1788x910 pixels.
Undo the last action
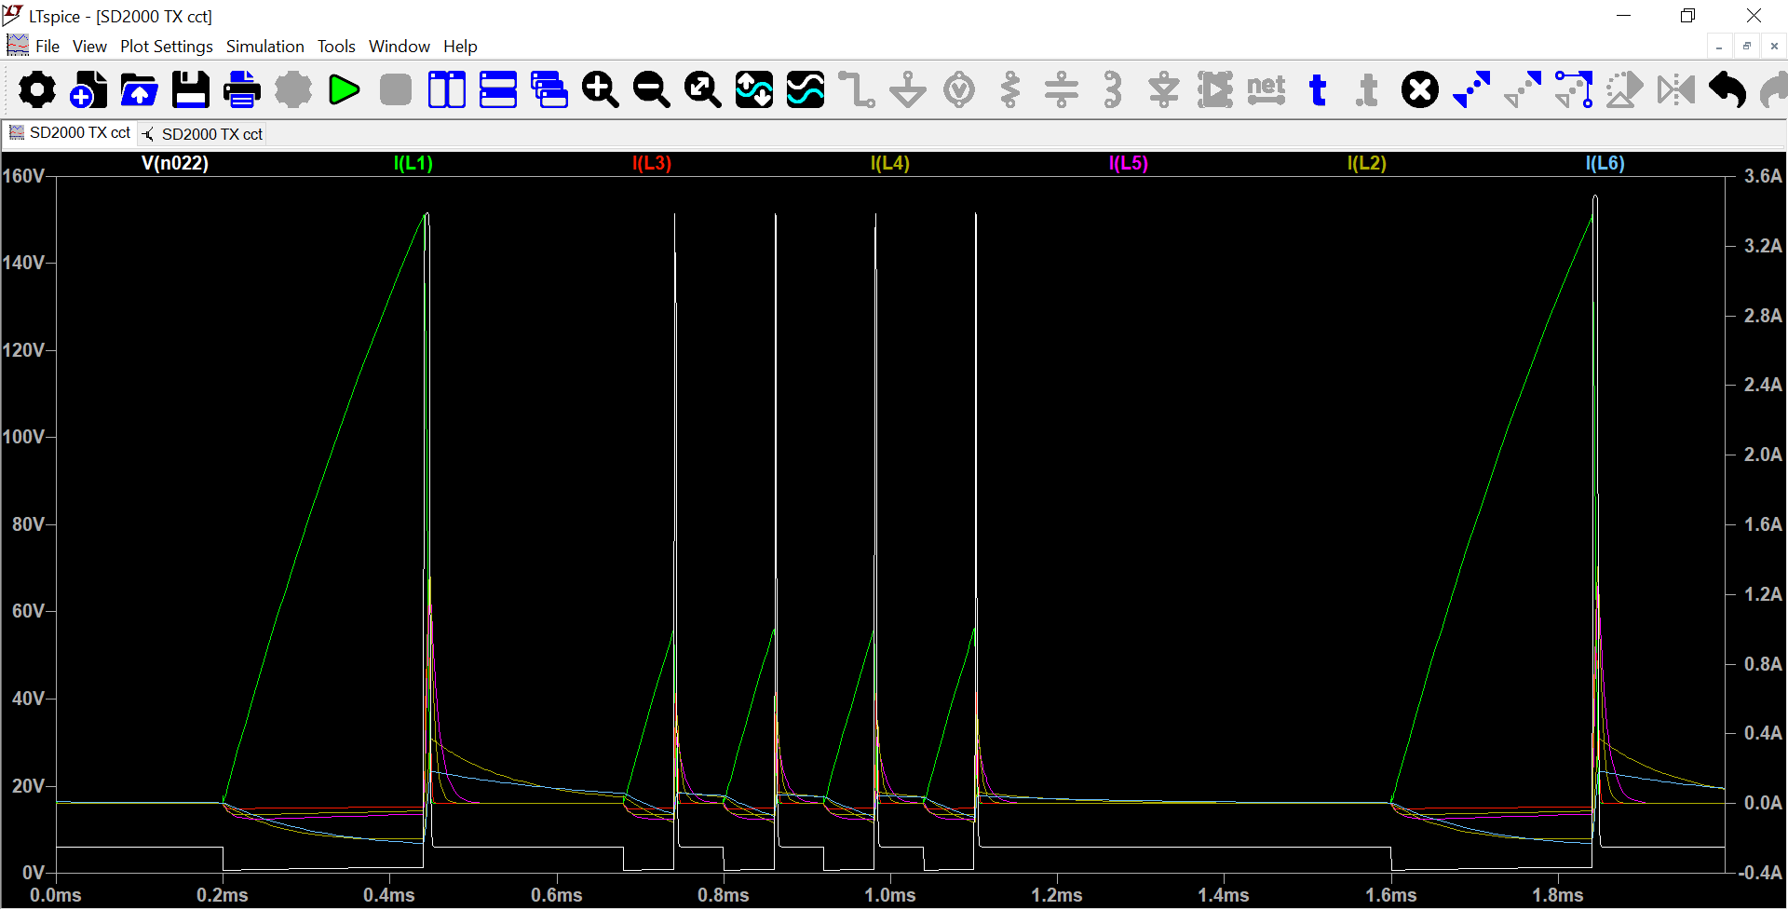tap(1727, 90)
